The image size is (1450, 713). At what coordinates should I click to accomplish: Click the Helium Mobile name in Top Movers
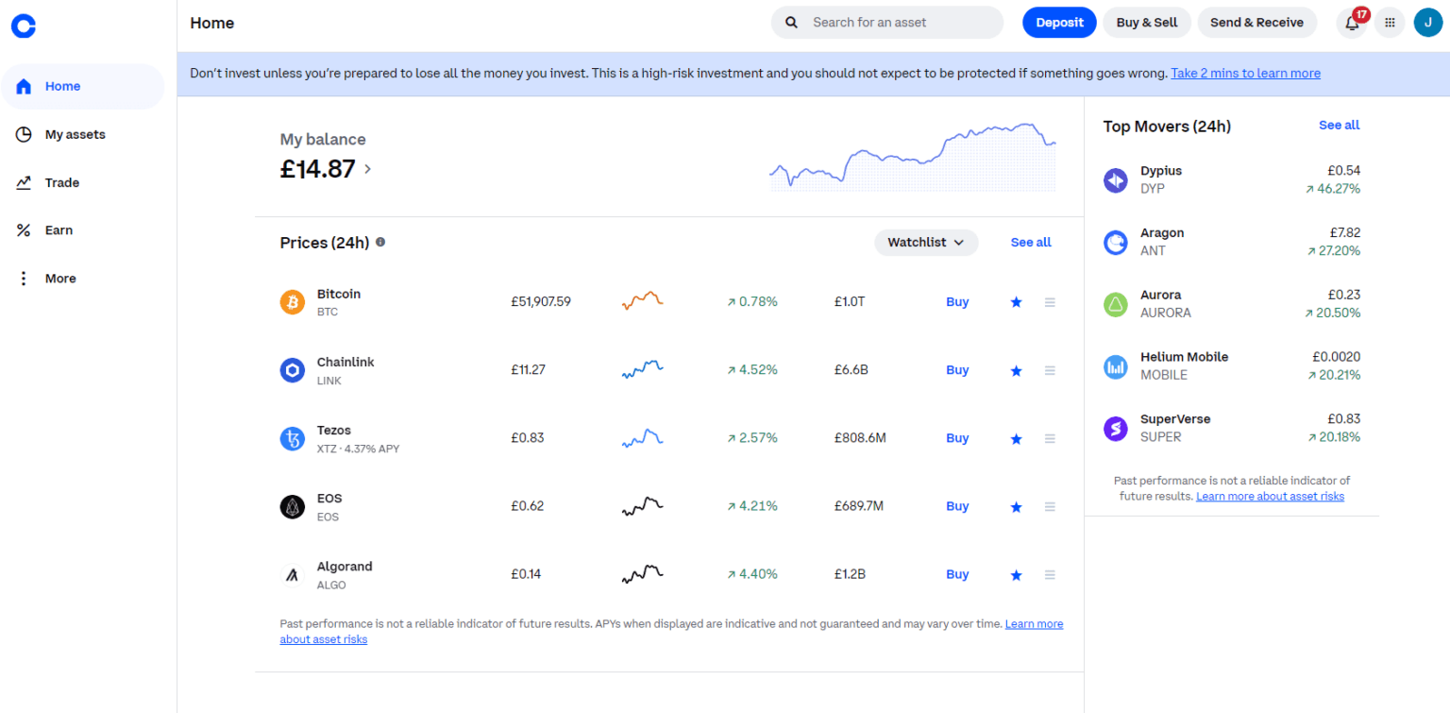pos(1184,357)
